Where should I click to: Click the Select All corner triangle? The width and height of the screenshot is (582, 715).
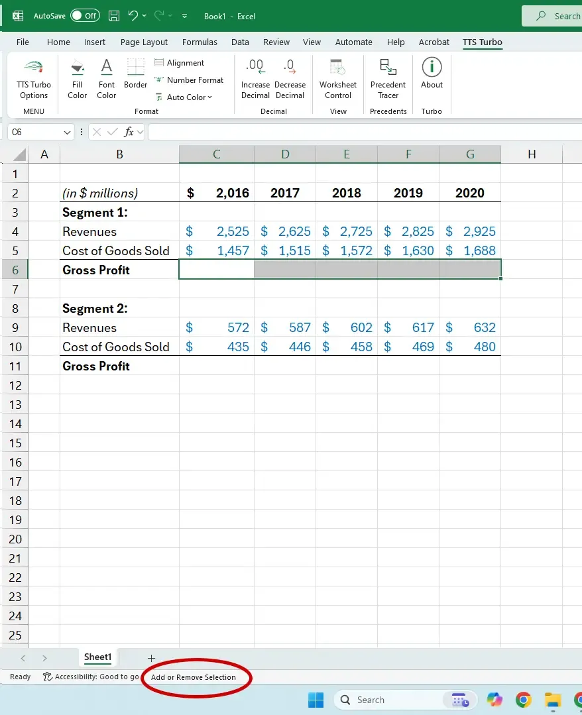(19, 155)
